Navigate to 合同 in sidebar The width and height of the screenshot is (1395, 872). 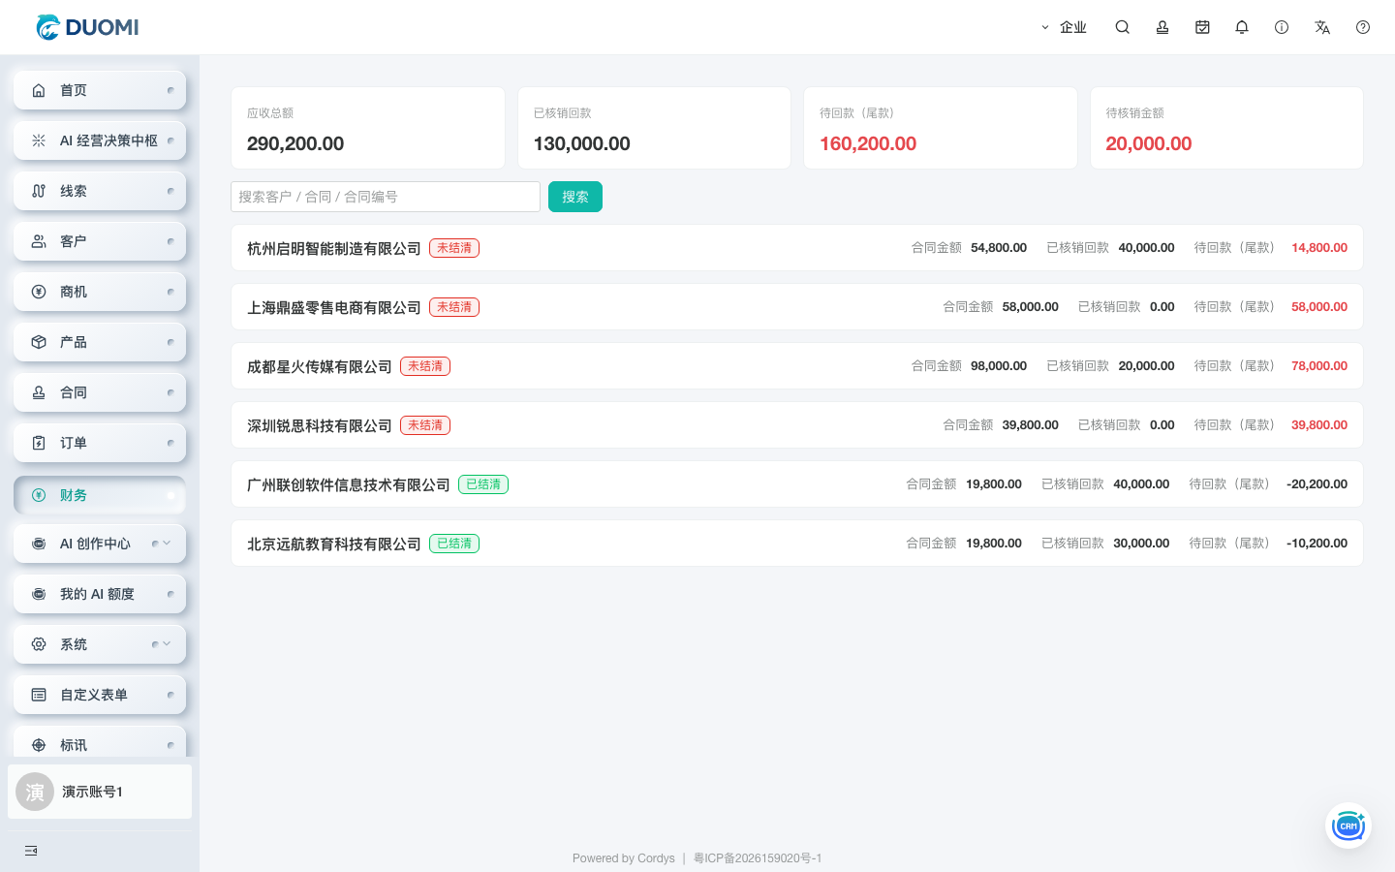100,392
